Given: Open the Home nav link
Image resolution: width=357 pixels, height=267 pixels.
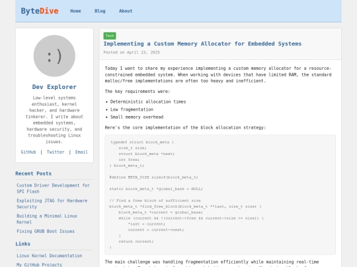Looking at the screenshot, I should coord(75,11).
